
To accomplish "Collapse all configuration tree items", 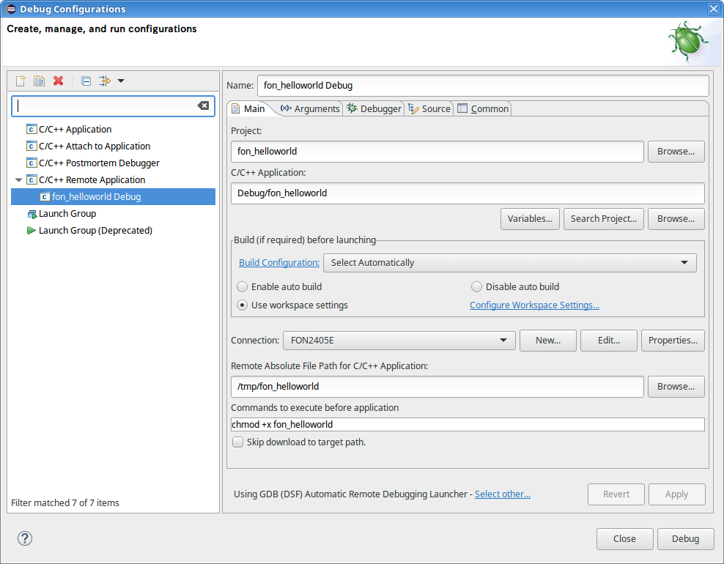I will (86, 81).
